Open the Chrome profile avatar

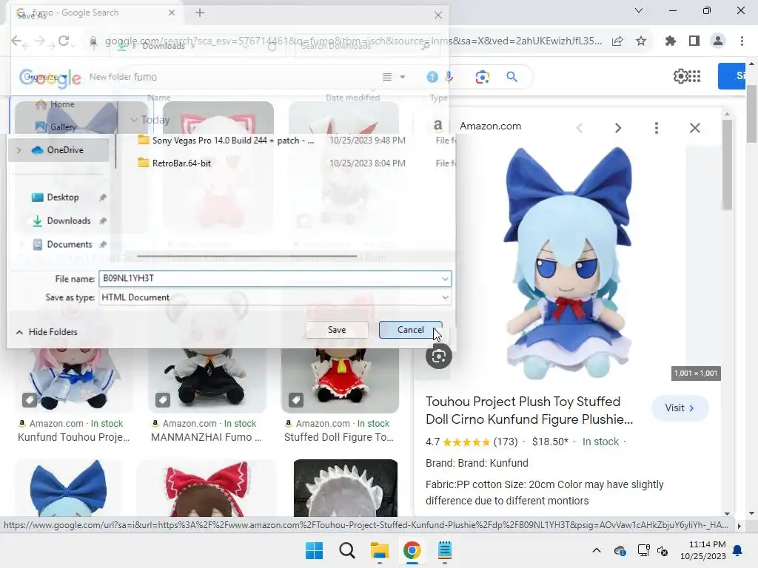point(718,41)
